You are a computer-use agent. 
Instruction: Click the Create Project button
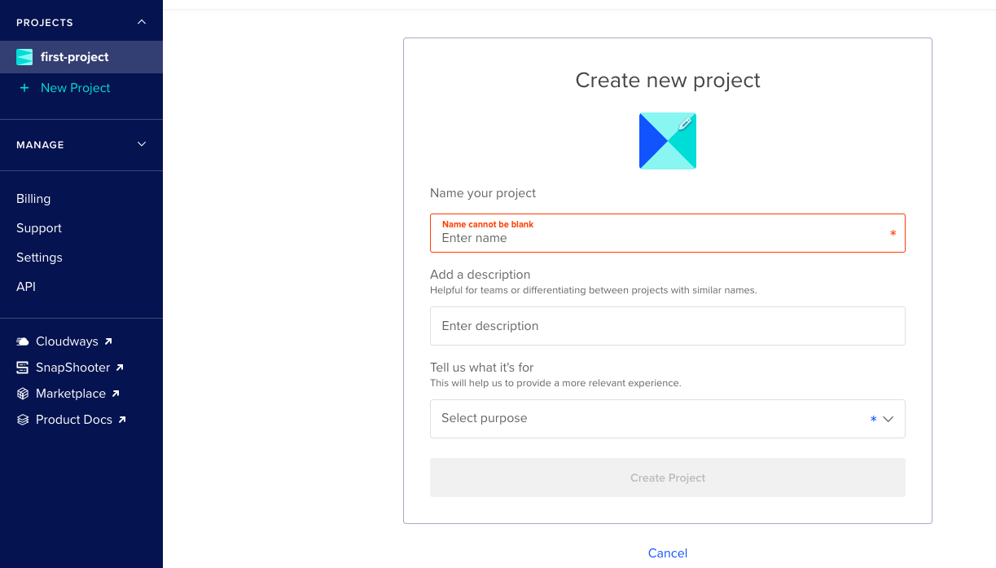pos(668,478)
